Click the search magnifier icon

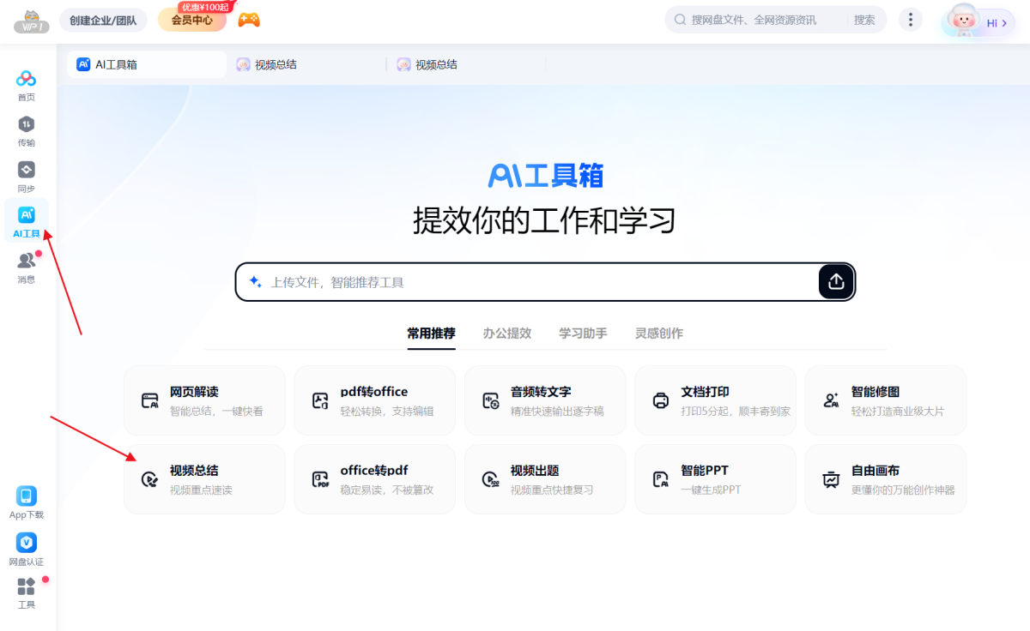(x=680, y=20)
